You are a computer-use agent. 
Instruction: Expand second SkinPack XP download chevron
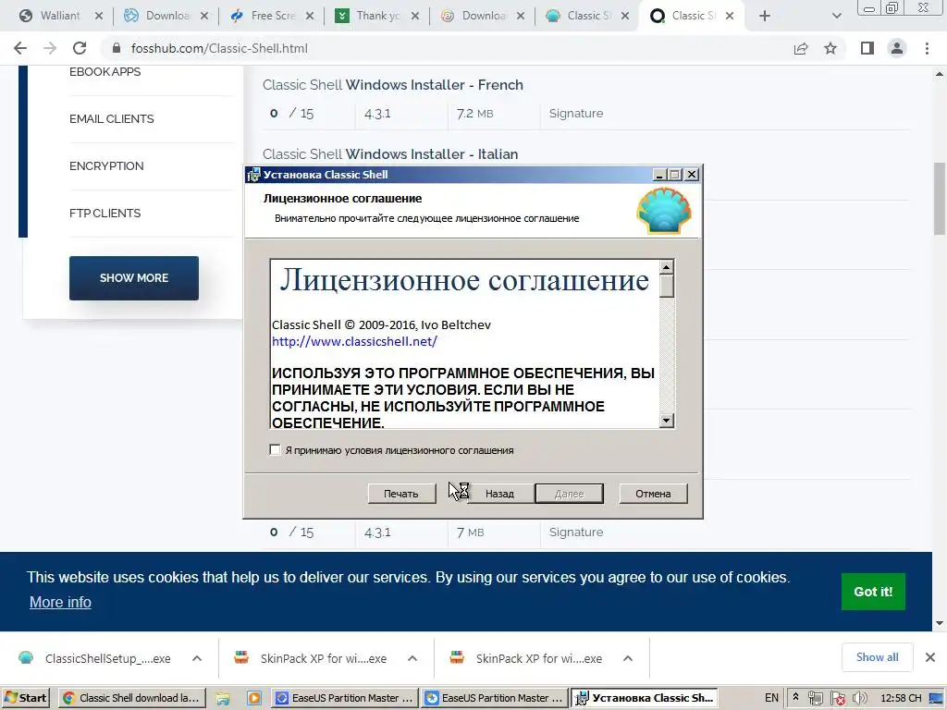[x=628, y=658]
